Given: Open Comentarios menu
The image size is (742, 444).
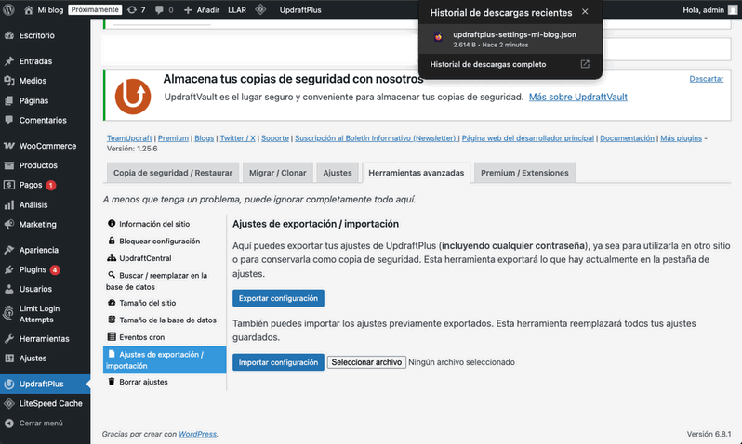Looking at the screenshot, I should coord(45,120).
